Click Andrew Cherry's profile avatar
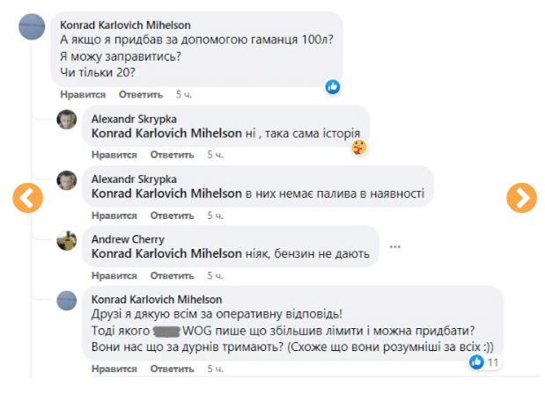 tap(67, 241)
